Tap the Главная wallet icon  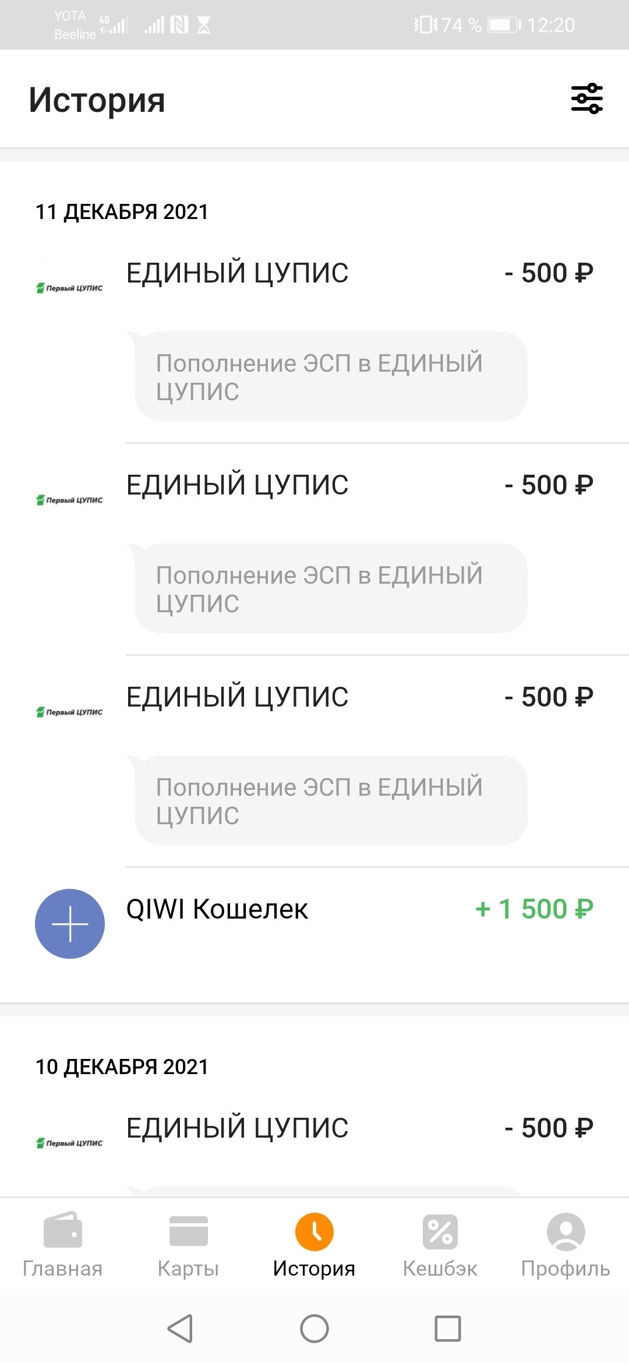point(63,1230)
